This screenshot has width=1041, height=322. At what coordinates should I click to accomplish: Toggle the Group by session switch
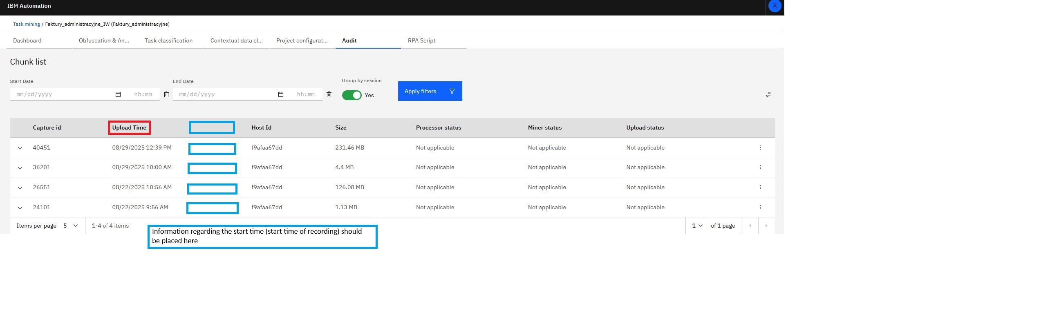tap(351, 95)
